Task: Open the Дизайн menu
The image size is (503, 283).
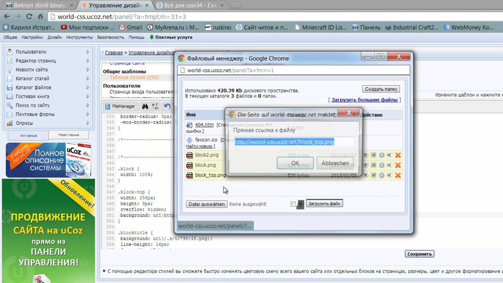Action: [55, 37]
